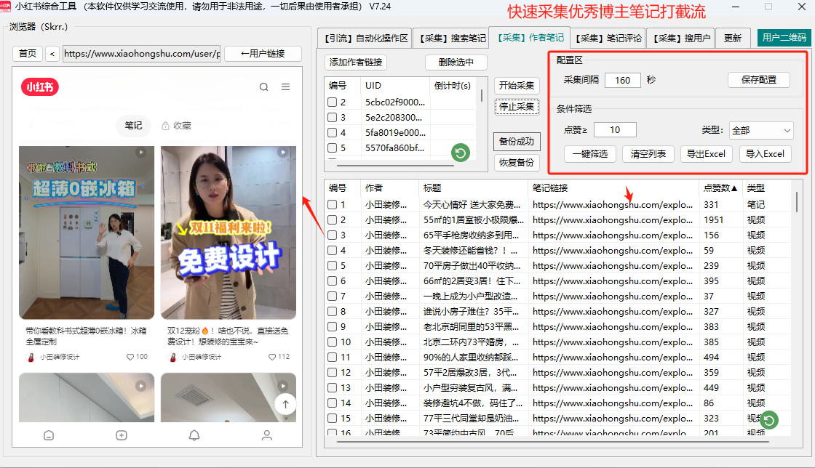Viewport: 815px width, 468px height.
Task: Open the 【采集】笔记评论 tab
Action: 608,39
